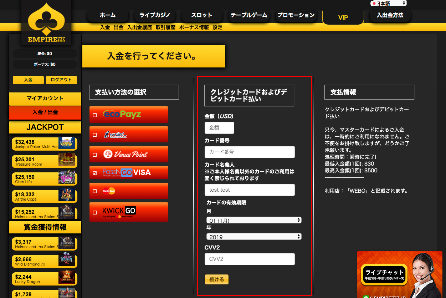Tick the ecoPayz checkbox

point(94,115)
